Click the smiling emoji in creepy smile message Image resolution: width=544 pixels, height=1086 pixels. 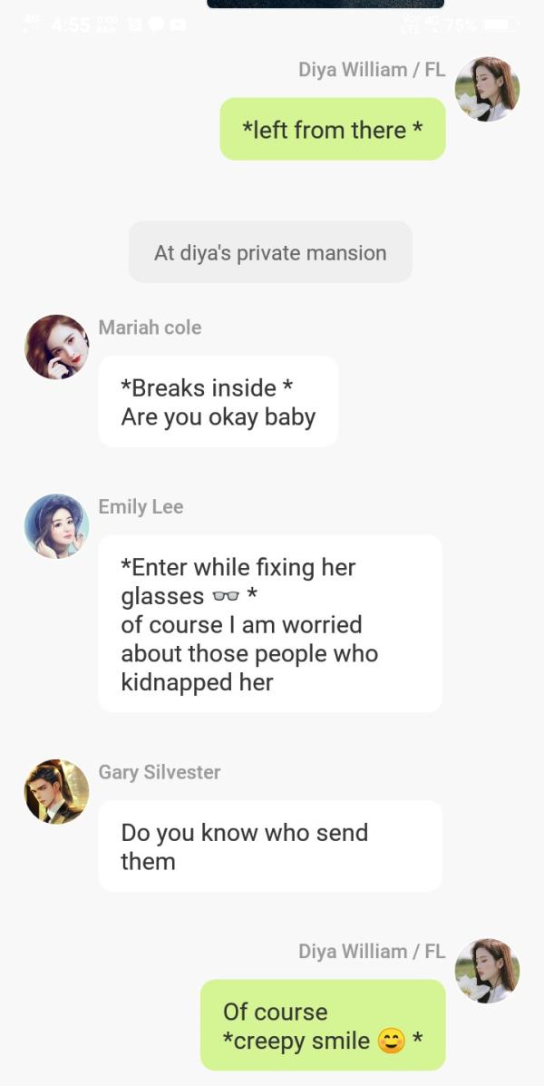pos(391,1042)
